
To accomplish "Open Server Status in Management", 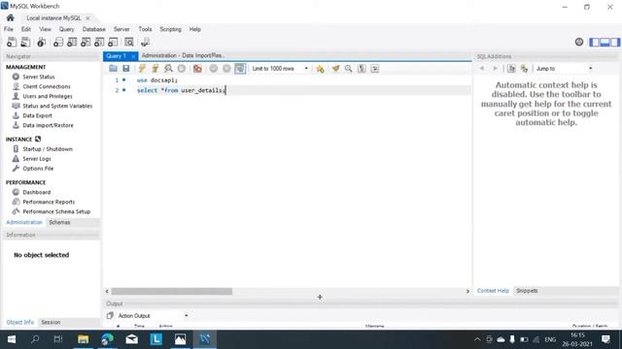I will [x=39, y=77].
